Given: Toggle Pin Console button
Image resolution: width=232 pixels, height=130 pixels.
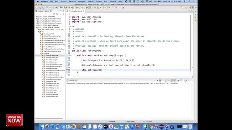Looking at the screenshot, I should (x=178, y=81).
